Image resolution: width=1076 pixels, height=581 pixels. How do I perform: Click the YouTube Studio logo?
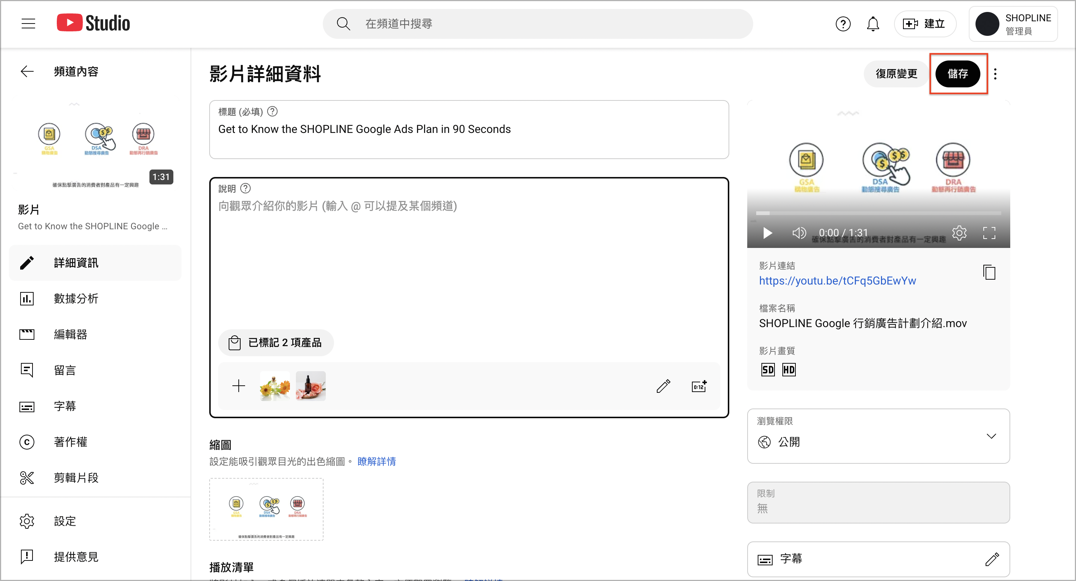pos(93,23)
